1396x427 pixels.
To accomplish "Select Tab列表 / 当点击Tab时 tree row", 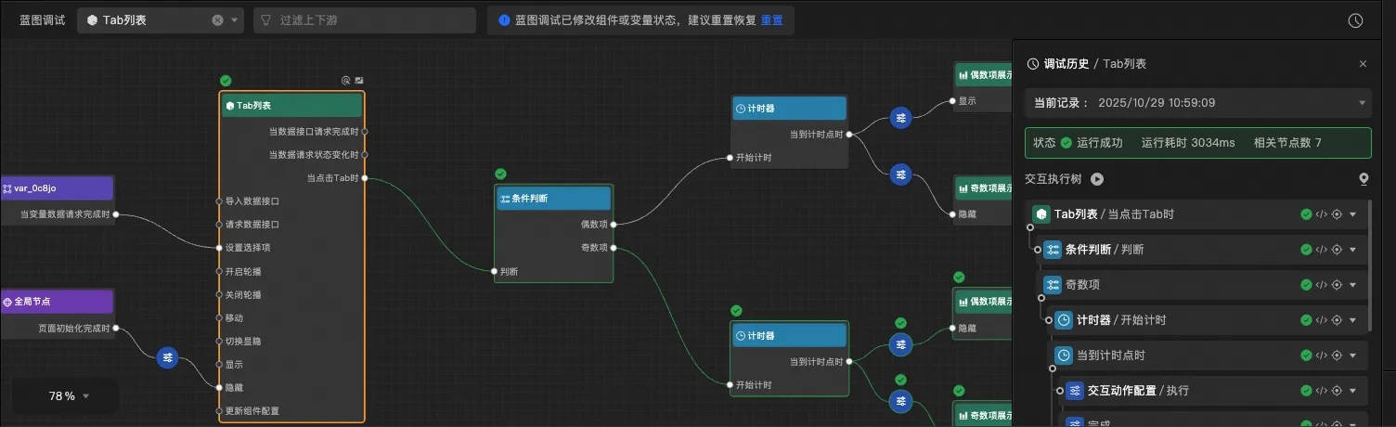I will 1196,214.
